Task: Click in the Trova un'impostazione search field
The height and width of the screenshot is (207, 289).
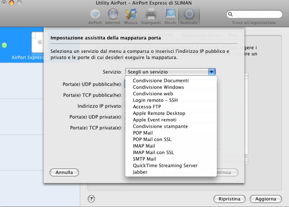Action: 255,14
